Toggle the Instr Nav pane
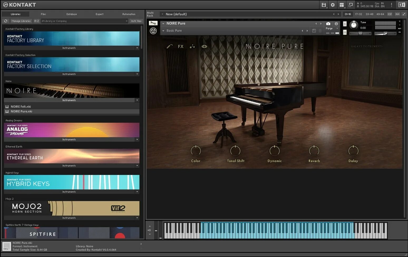The height and width of the screenshot is (257, 408). tap(136, 21)
